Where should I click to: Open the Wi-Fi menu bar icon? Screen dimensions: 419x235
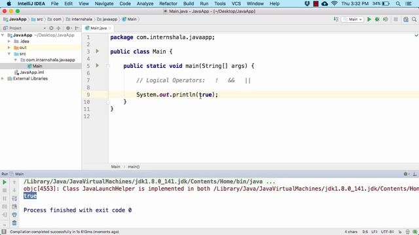pos(334,4)
